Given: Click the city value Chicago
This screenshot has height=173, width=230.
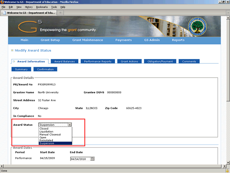Looking at the screenshot, I should [43, 108].
